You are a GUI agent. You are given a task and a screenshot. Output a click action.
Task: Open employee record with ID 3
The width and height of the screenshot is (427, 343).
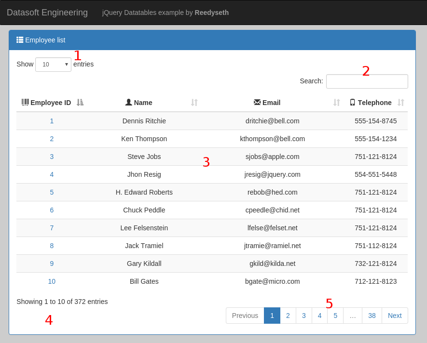coord(52,157)
